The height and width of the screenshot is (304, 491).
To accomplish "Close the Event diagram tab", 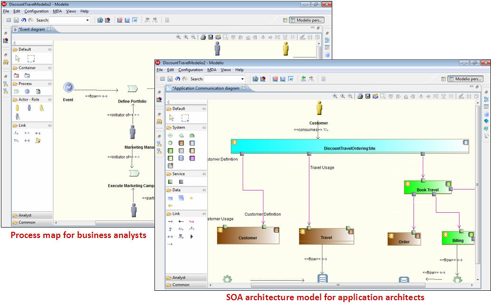I will click(49, 29).
